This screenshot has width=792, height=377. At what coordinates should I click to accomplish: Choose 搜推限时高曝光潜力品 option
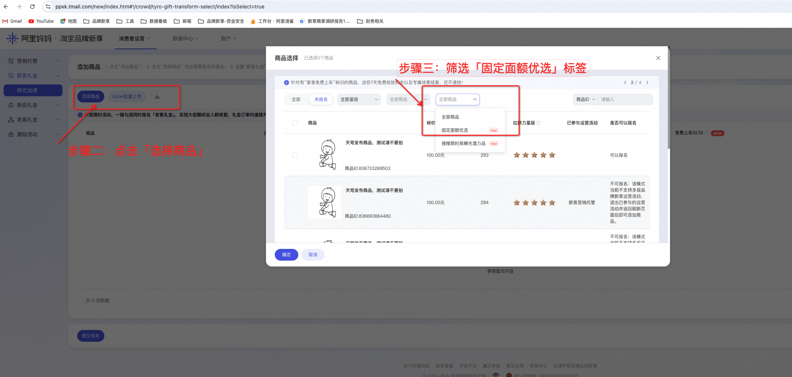(470, 144)
